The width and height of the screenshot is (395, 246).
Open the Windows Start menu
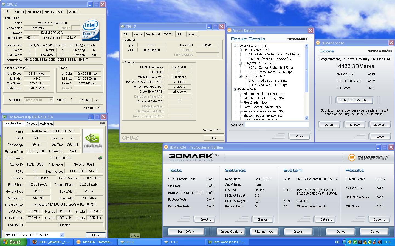click(x=13, y=242)
